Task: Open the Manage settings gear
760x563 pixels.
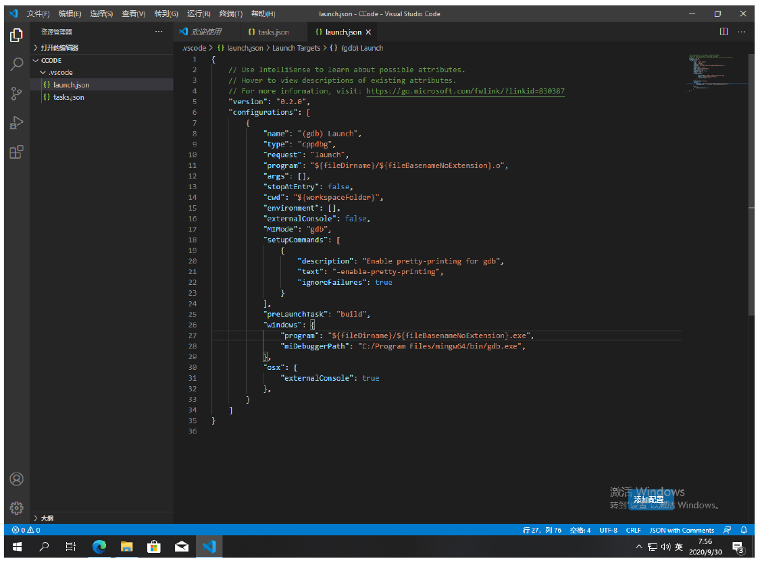Action: click(16, 508)
